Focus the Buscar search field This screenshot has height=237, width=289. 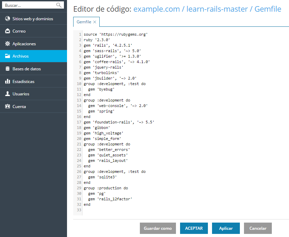point(33,5)
